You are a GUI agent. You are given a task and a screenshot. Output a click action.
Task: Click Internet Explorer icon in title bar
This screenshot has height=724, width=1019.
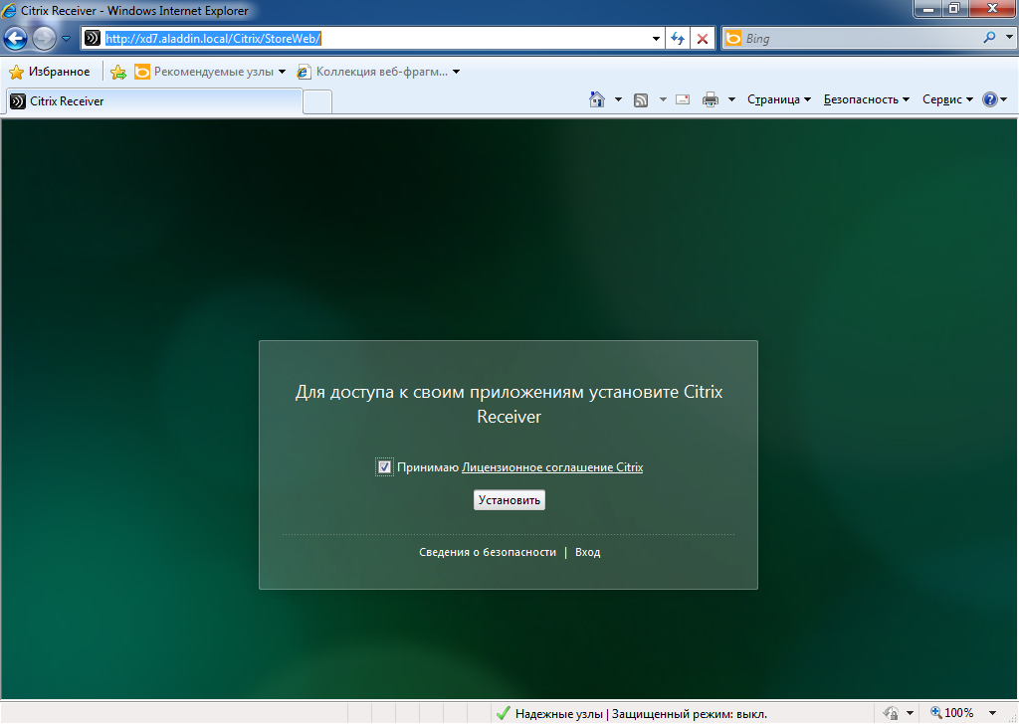click(9, 10)
